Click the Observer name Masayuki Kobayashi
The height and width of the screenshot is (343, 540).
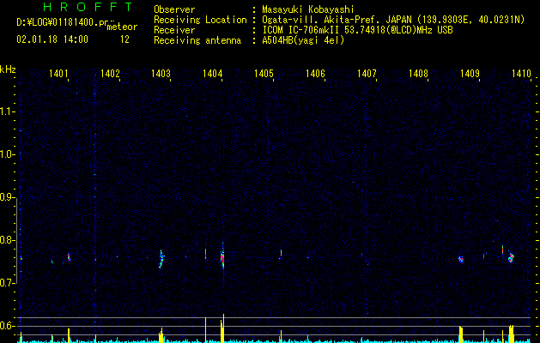tap(308, 9)
